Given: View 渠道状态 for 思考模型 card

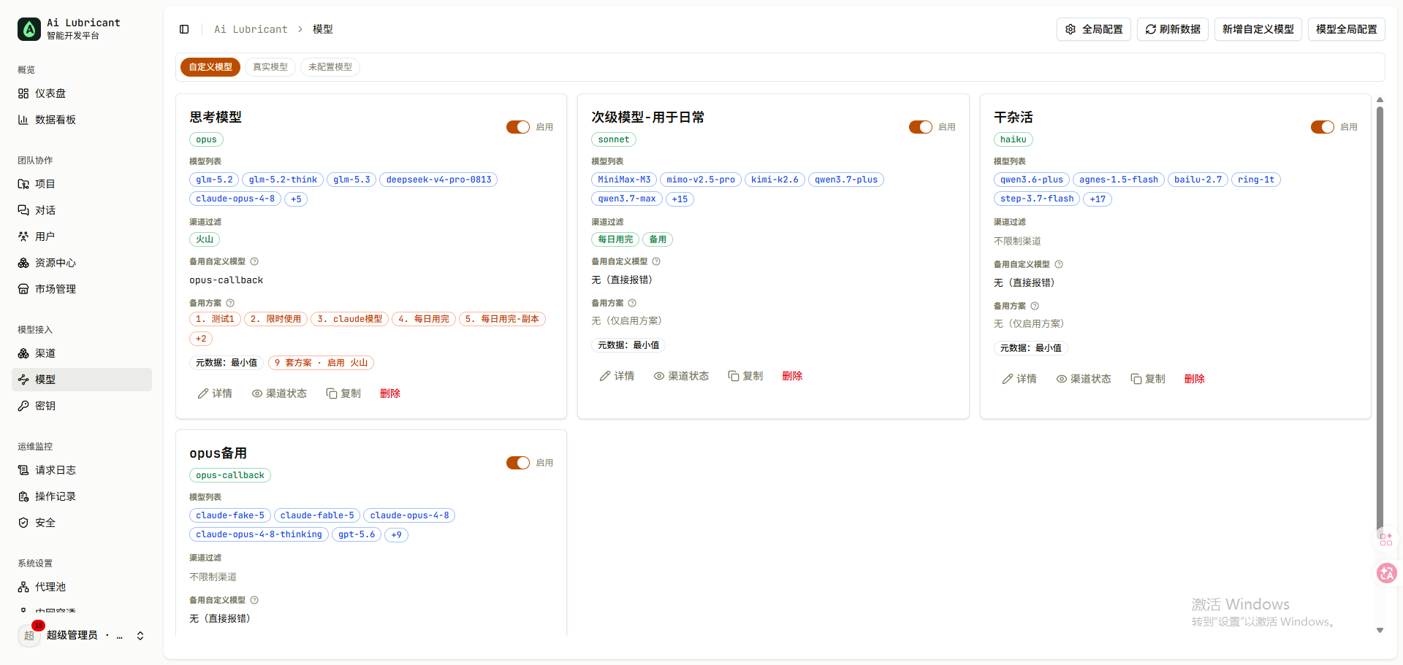Looking at the screenshot, I should click(x=279, y=393).
